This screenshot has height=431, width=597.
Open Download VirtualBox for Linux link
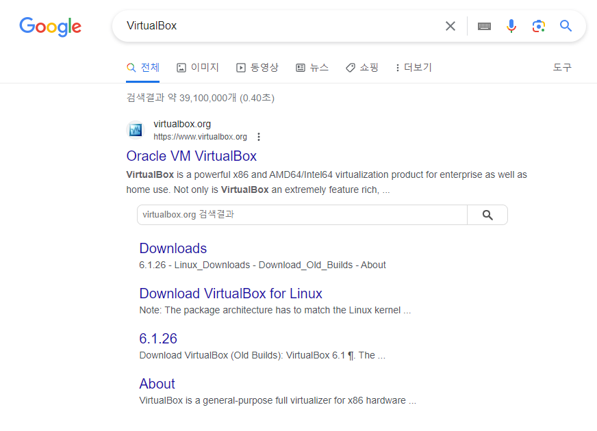coord(231,293)
